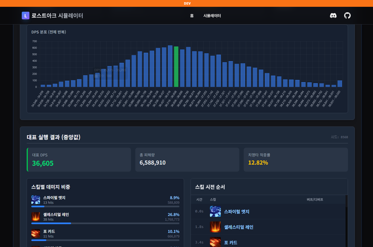Click the 대표 DPS value 36,605

43,163
